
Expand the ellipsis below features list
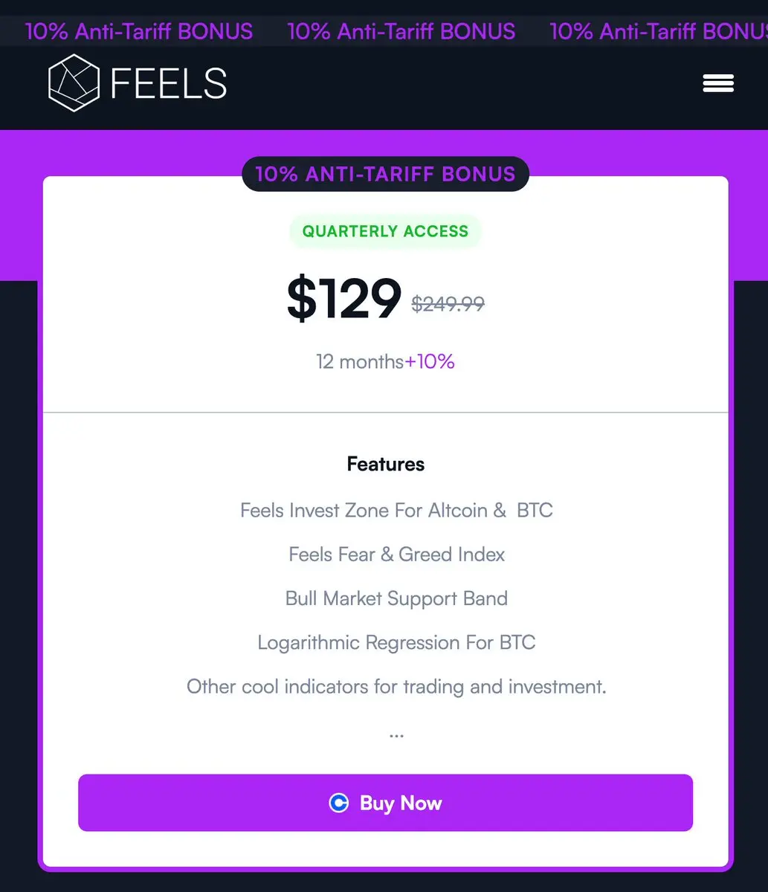pos(396,734)
